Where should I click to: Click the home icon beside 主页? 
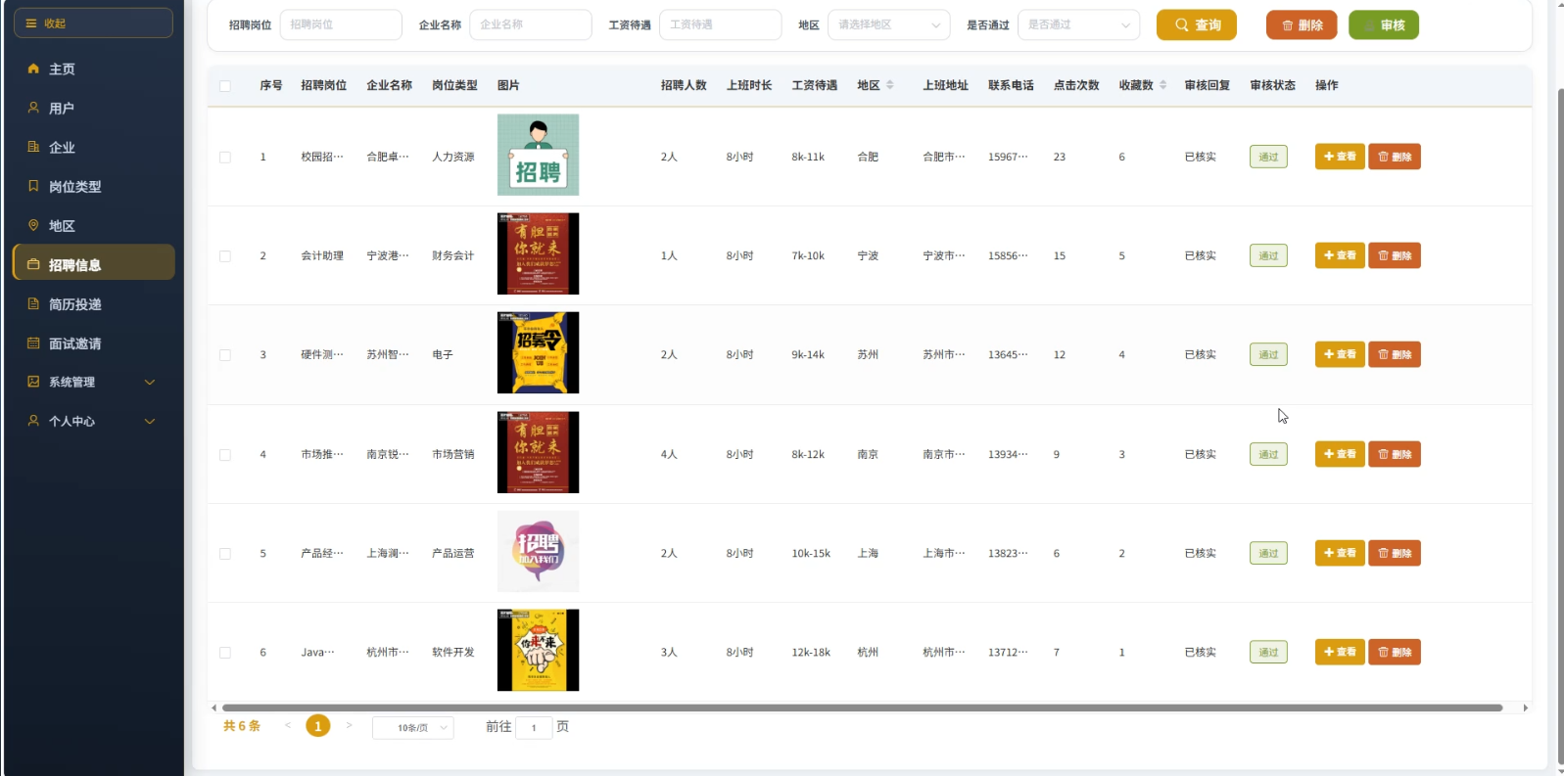click(x=33, y=68)
